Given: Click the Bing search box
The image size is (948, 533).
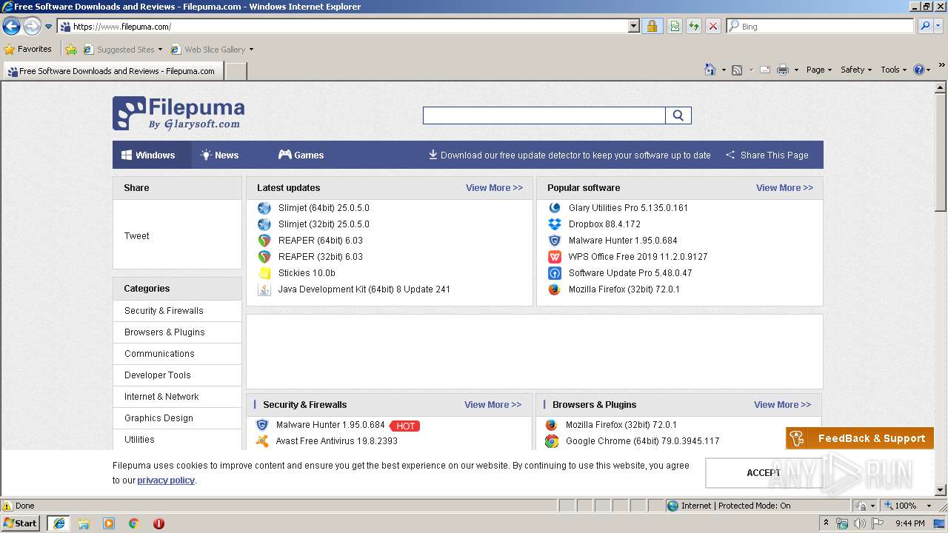Looking at the screenshot, I should pyautogui.click(x=821, y=27).
